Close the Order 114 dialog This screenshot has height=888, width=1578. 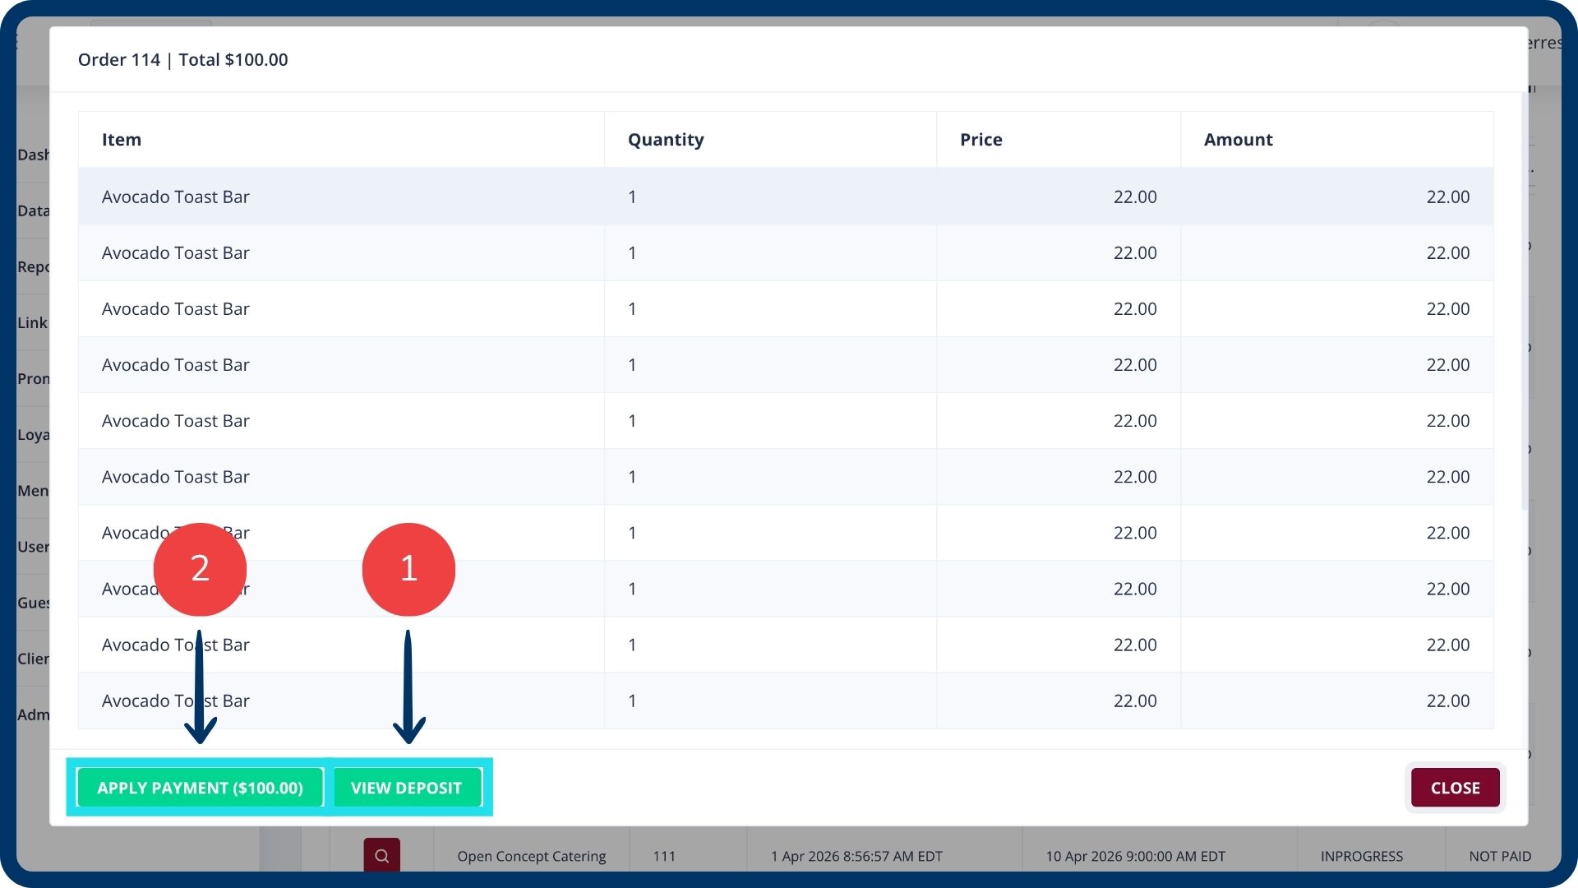1455,788
